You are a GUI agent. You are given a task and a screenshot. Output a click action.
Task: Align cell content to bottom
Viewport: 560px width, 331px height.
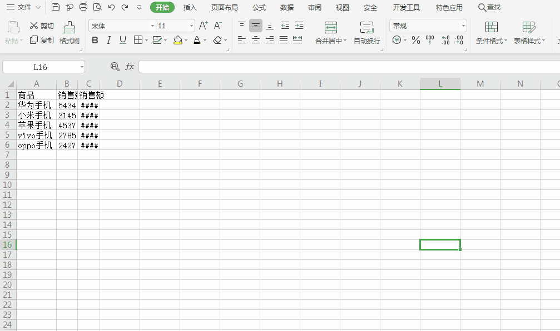tap(270, 26)
